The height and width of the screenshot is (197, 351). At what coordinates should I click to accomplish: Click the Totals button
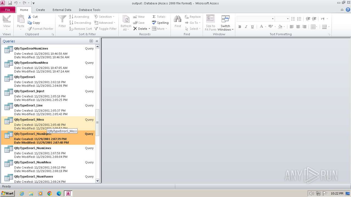[158, 17]
